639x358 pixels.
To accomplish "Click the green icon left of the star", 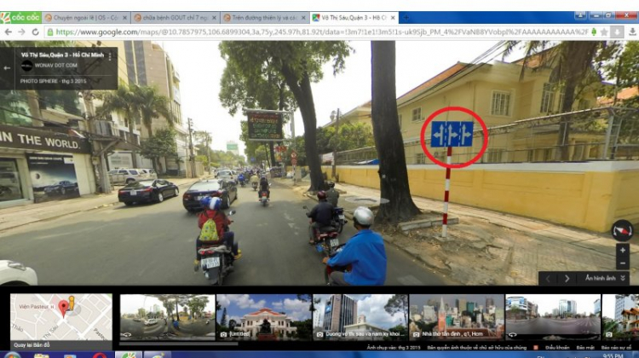I will 594,32.
